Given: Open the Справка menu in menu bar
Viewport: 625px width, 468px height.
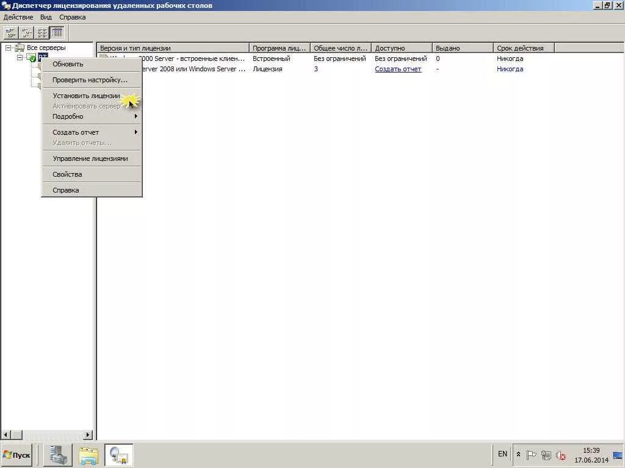Looking at the screenshot, I should point(73,17).
